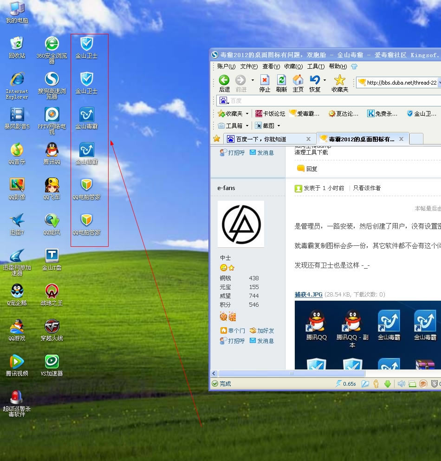Select the QQ游戏 desktop icon
Viewport: 441px width, 461px height.
17,330
